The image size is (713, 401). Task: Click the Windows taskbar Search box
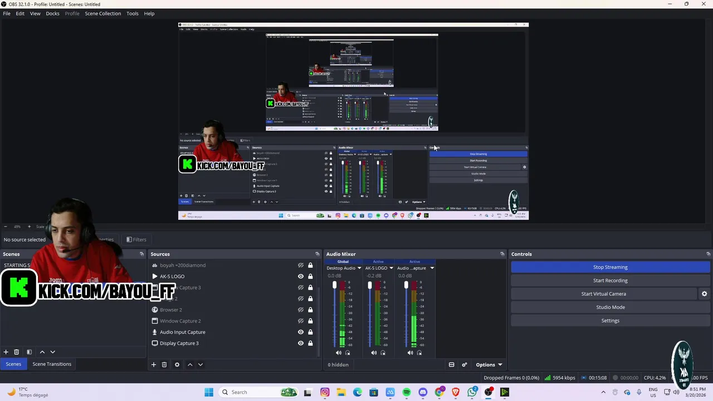point(260,392)
